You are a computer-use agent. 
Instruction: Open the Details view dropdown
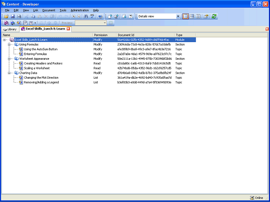pos(178,16)
